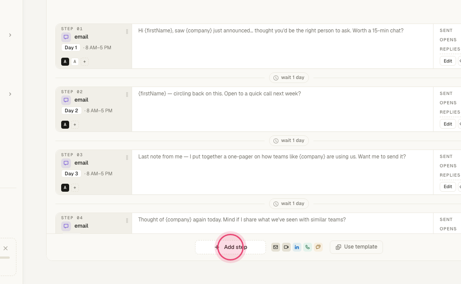Add a chat step via speech-bubbles icon

pos(318,247)
